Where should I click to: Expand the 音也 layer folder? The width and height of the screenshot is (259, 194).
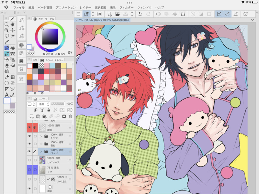41,144
